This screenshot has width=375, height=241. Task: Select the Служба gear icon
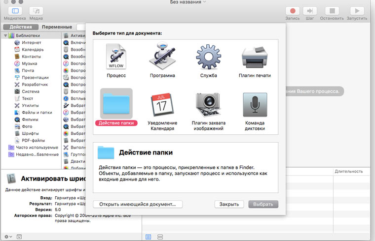click(208, 57)
